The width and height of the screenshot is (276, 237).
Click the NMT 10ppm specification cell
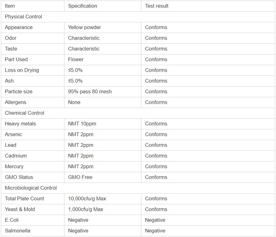coord(82,124)
